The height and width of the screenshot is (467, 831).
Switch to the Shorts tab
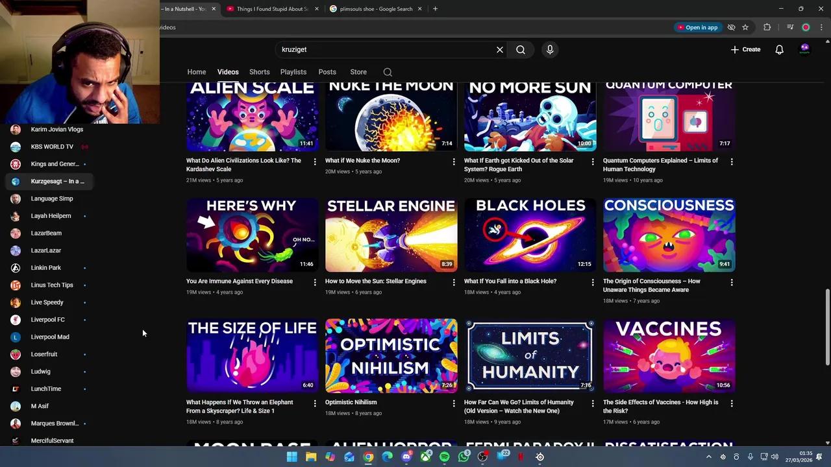coord(260,72)
